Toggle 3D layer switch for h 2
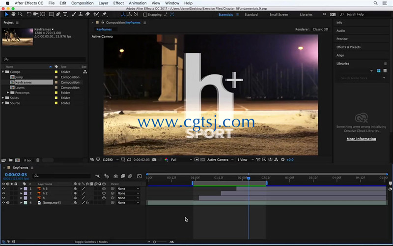The width and height of the screenshot is (393, 246). coord(104,193)
